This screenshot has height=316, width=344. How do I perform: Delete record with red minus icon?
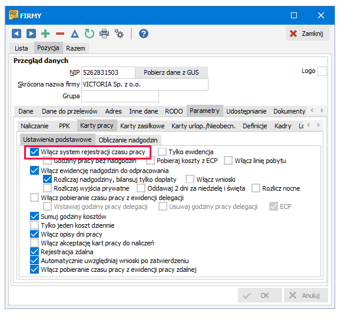(60, 34)
